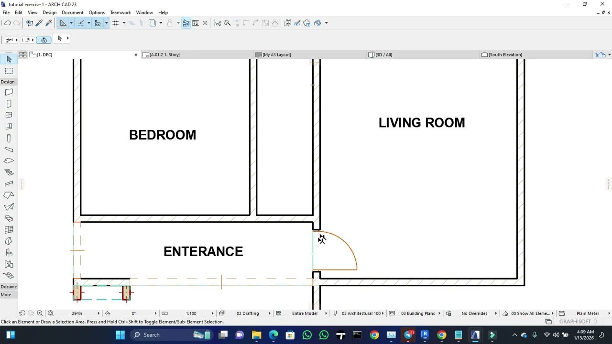Activate the Column tool
The width and height of the screenshot is (612, 344).
[x=9, y=138]
